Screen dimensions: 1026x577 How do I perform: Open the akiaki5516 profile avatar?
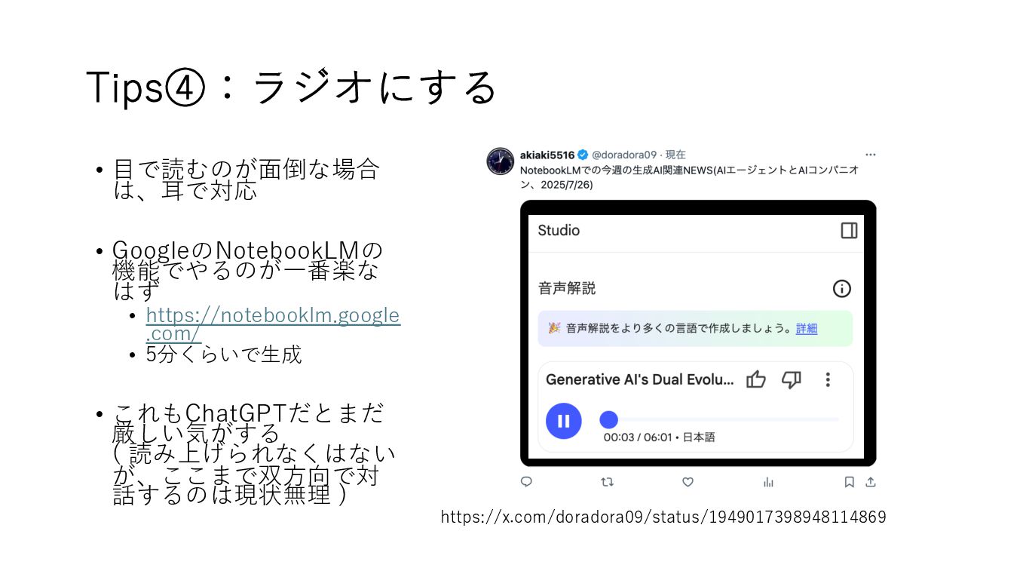[x=501, y=161]
